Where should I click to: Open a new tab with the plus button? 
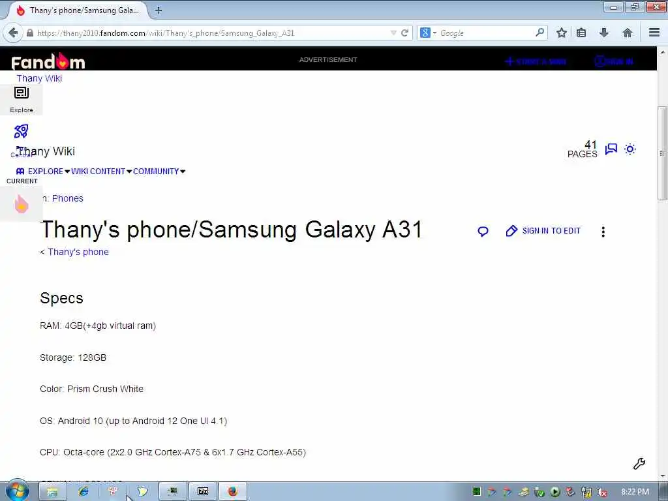(x=159, y=10)
